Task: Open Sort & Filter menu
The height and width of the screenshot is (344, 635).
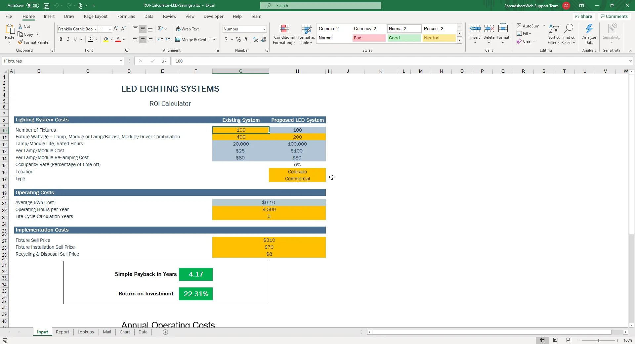Action: (x=554, y=34)
